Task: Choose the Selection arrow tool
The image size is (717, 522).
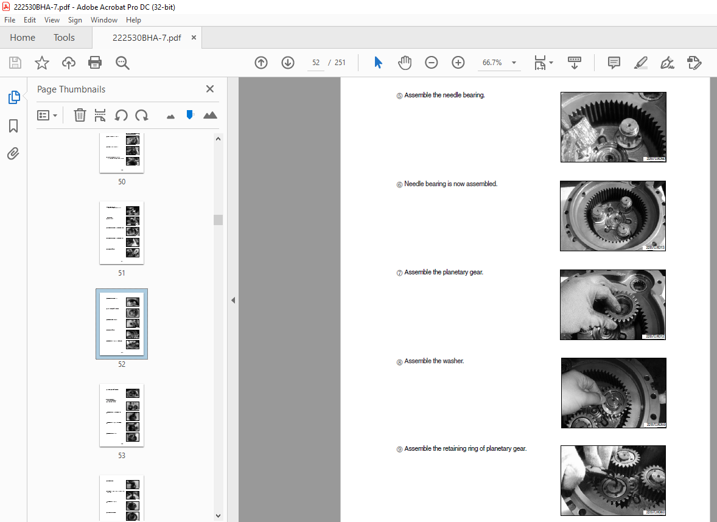Action: pyautogui.click(x=378, y=63)
